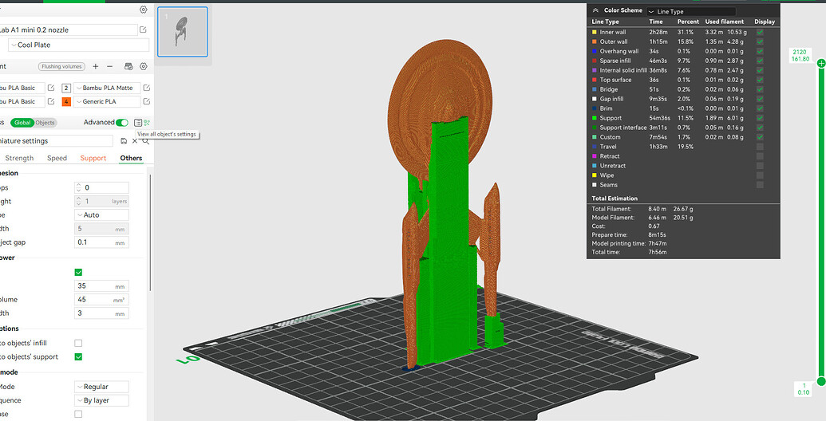Click the Inner wall yellow color swatch

595,32
